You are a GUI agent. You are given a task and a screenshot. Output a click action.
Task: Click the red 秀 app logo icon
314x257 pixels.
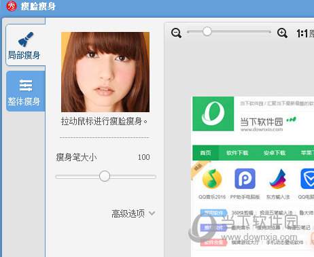click(12, 6)
